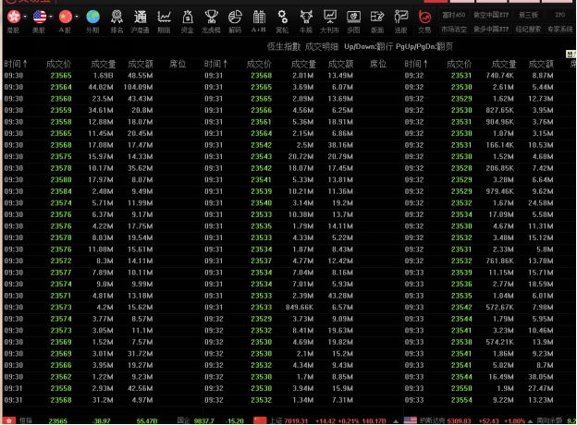This screenshot has height=425, width=577.
Task: Open the 经纪搜索 shortcut tab
Action: 528,29
